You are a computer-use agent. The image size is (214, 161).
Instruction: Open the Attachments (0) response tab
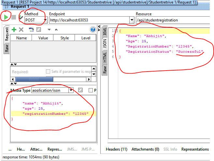[x=145, y=149]
